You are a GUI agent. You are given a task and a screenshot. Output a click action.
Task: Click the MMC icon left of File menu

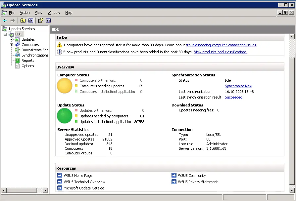(4, 13)
